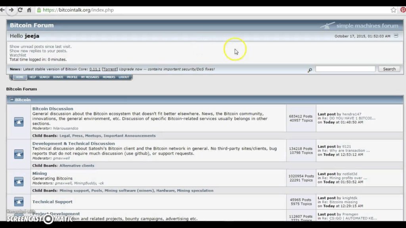Open 'Re: Why are transaction ...' post

(346, 150)
